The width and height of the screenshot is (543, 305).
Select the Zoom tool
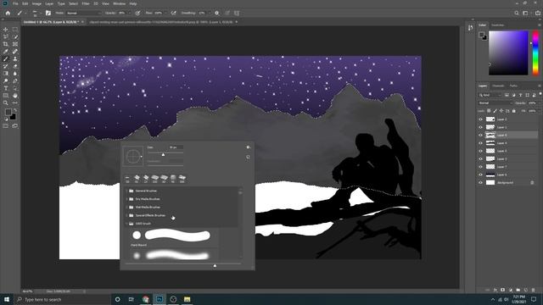coord(6,103)
